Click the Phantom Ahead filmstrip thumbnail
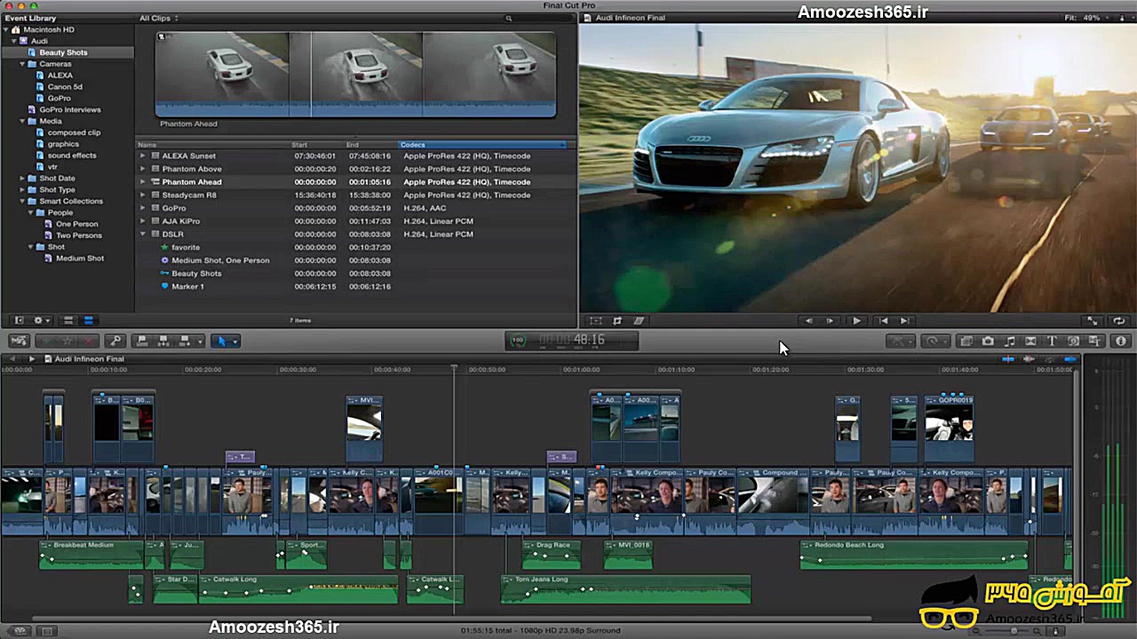Image resolution: width=1137 pixels, height=639 pixels. point(355,75)
